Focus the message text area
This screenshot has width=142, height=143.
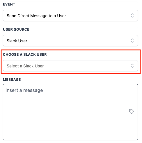point(70,112)
